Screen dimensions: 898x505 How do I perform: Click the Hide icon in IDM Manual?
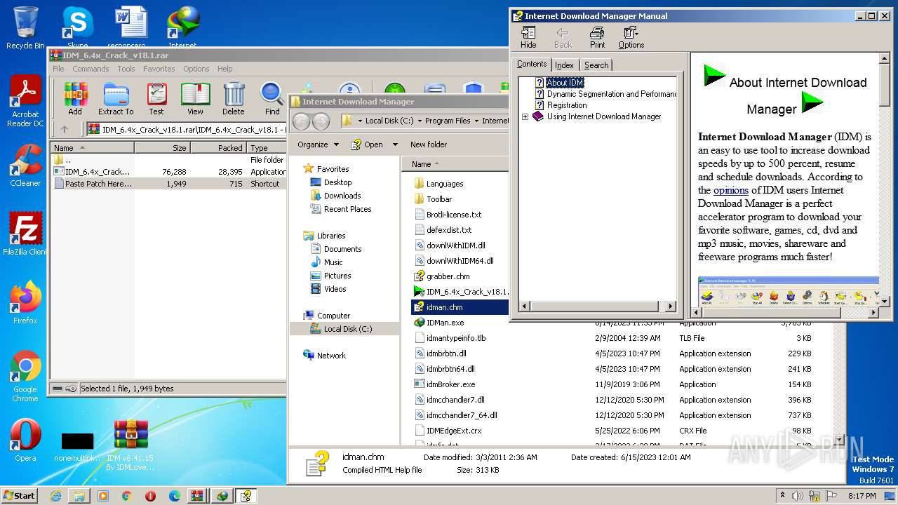point(528,37)
